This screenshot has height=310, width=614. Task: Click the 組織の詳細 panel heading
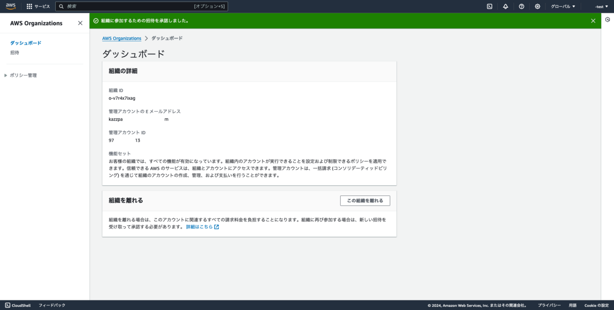[123, 71]
